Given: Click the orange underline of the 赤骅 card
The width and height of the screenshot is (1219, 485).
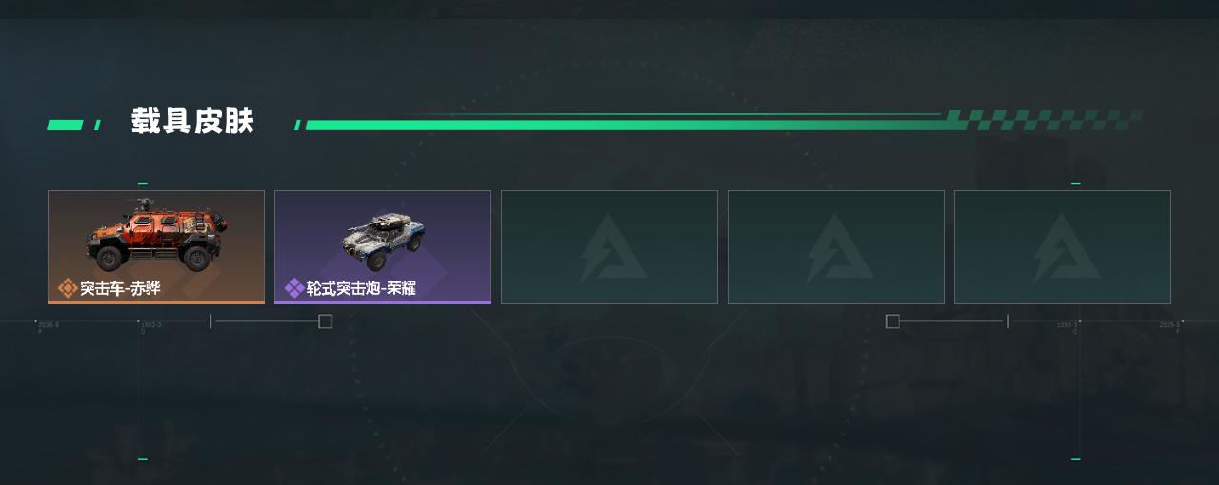Looking at the screenshot, I should [x=156, y=302].
